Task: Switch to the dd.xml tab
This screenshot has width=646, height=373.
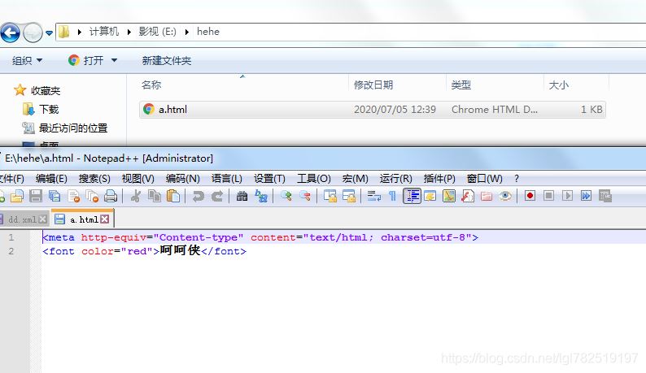Action: tap(22, 219)
